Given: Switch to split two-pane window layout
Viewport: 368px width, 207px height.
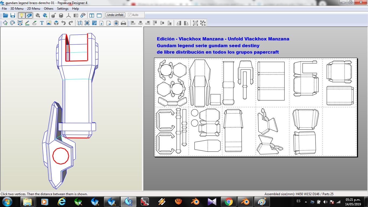Looking at the screenshot, I should pyautogui.click(x=92, y=15).
